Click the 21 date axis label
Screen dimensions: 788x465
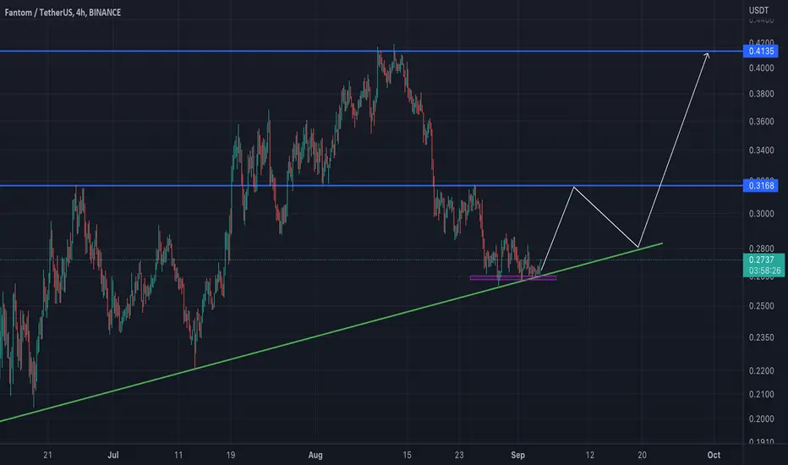[x=47, y=455]
